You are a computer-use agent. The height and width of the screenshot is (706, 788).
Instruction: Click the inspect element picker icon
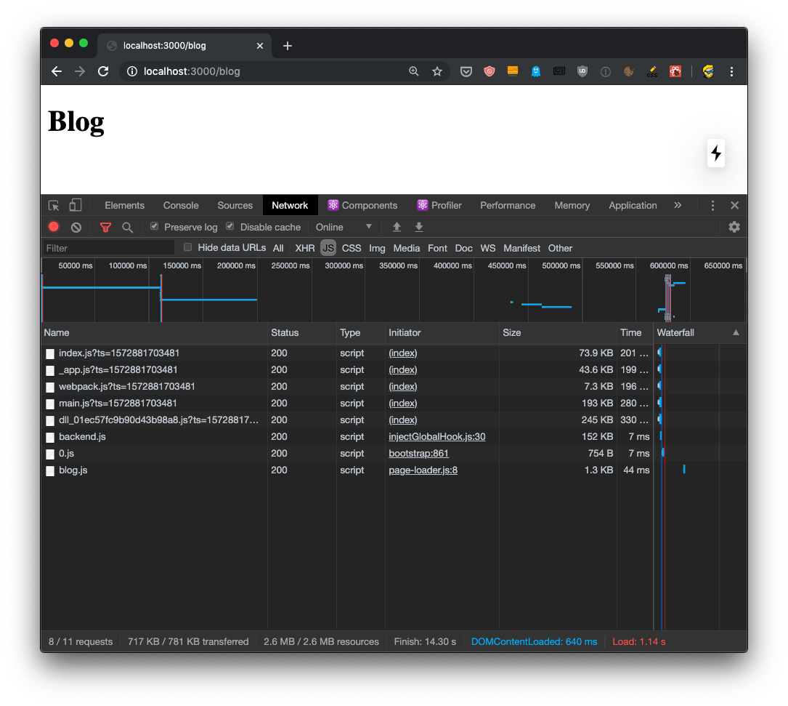click(54, 205)
